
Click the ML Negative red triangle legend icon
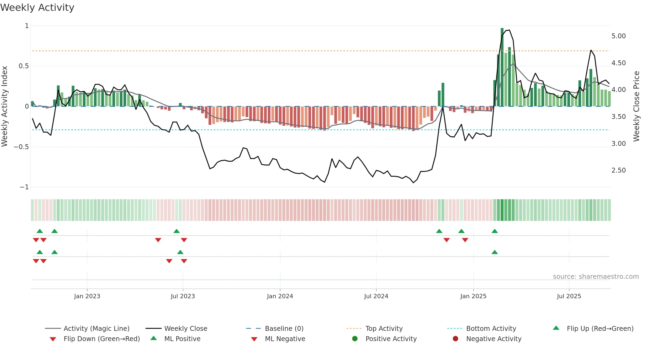tap(254, 339)
